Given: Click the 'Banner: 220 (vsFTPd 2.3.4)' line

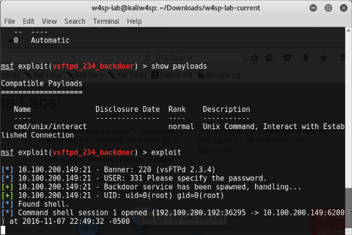Looking at the screenshot, I should point(108,170).
